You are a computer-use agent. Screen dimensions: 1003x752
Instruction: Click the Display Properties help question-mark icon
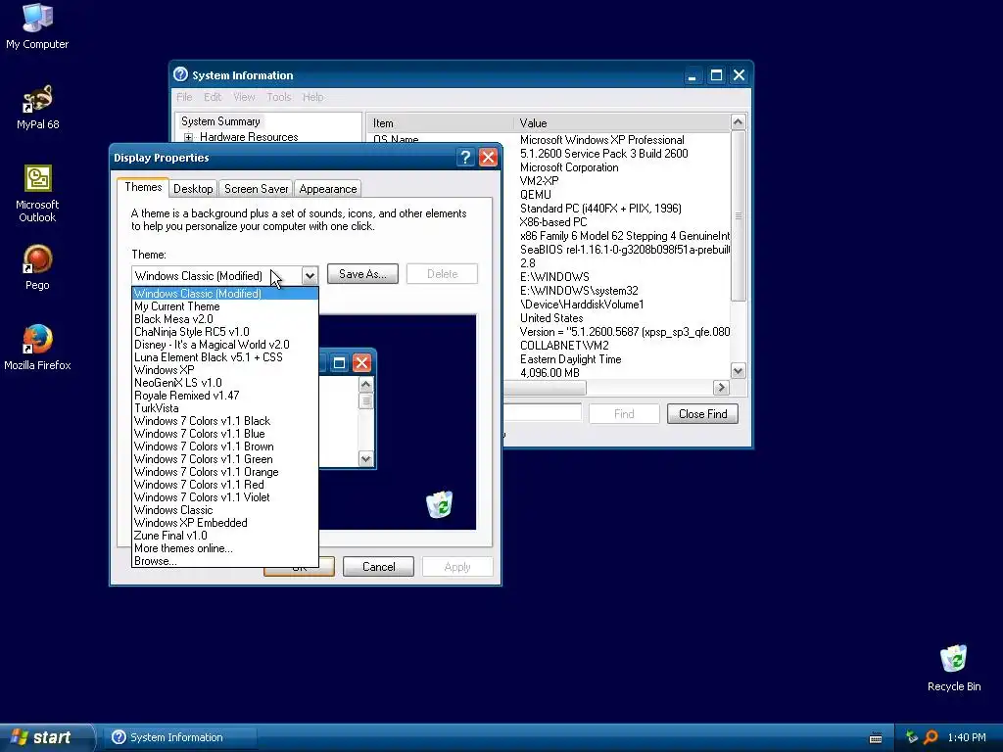(465, 158)
